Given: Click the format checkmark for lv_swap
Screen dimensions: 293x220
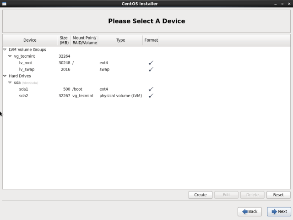Looking at the screenshot, I should [151, 70].
